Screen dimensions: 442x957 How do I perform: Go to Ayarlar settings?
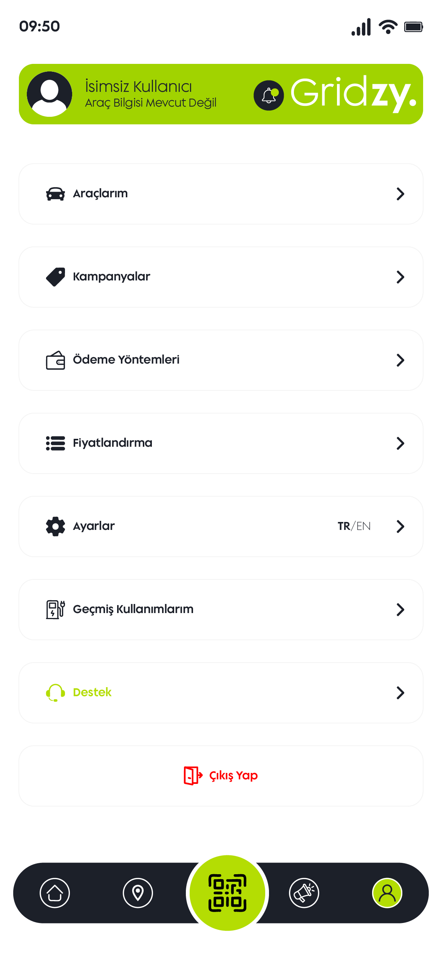[x=94, y=526]
